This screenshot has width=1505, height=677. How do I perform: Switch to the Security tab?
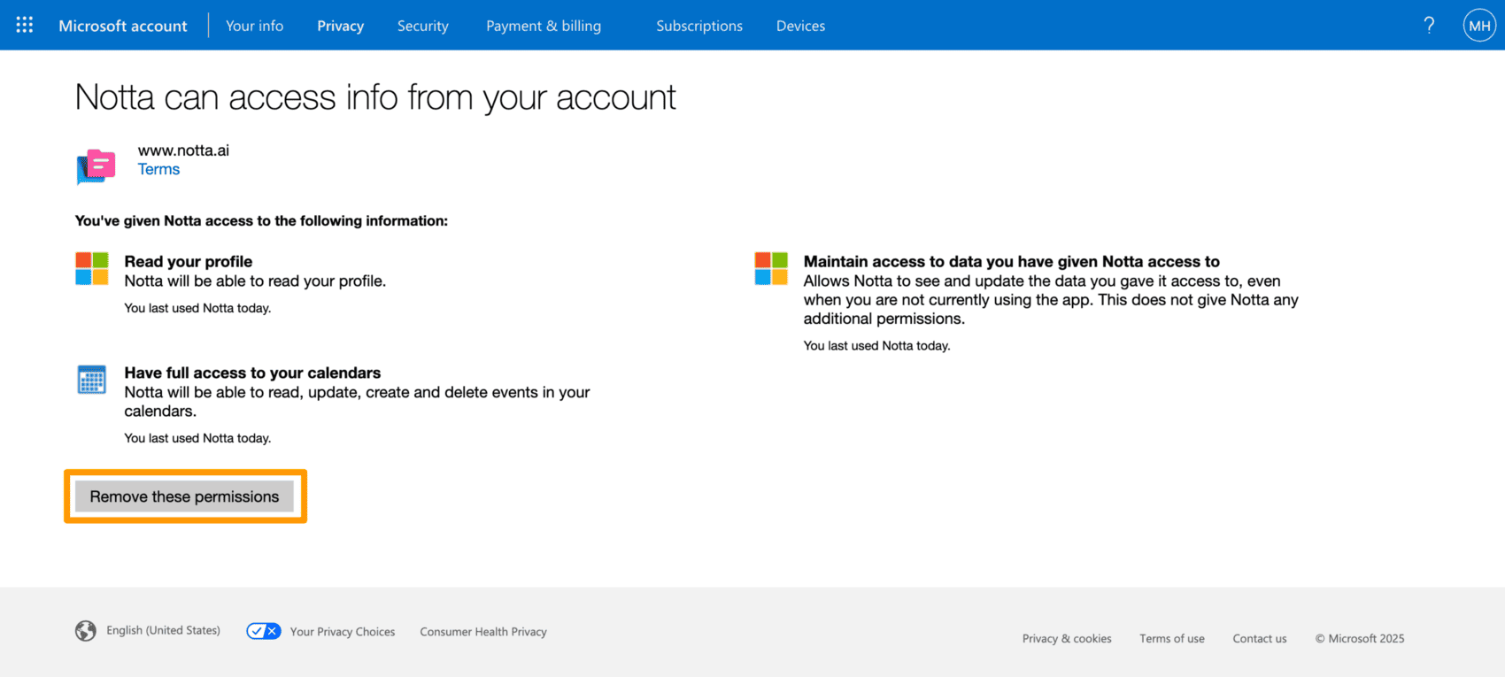pyautogui.click(x=423, y=26)
